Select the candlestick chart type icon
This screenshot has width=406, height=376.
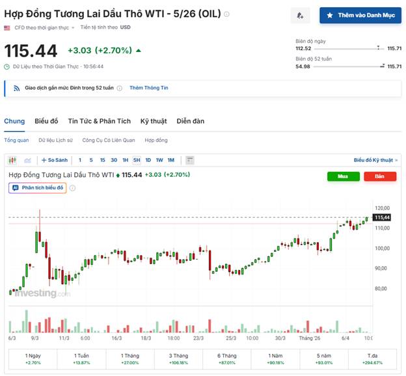[12, 160]
